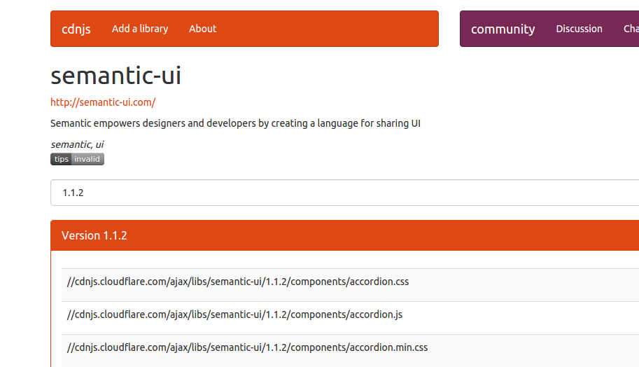Open the Discussion link
Screen dimensions: 639x367
[x=579, y=29]
